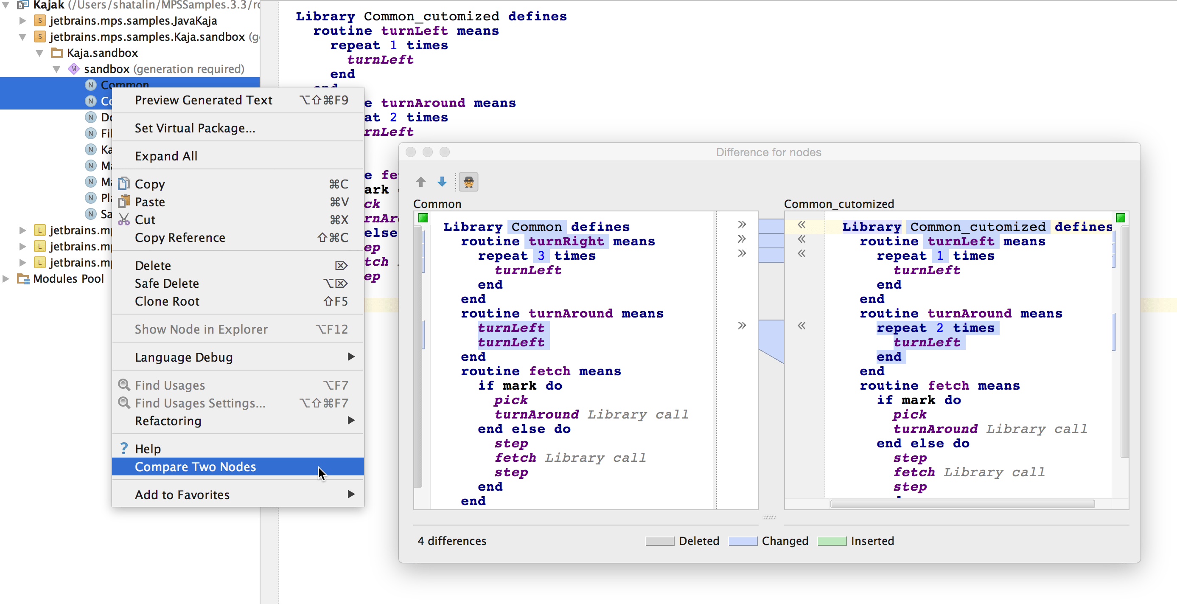Choose Preview Generated Text menu item
Viewport: 1177px width, 604px height.
click(x=204, y=100)
